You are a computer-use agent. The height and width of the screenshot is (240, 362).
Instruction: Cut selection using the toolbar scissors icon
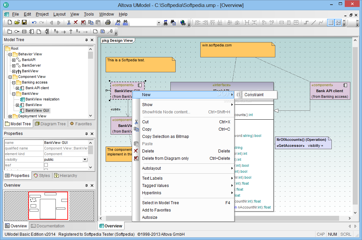(68, 22)
